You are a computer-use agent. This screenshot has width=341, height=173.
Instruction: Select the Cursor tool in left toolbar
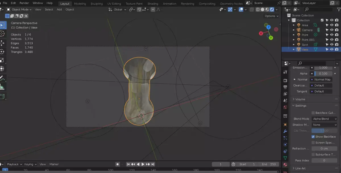tap(2, 34)
